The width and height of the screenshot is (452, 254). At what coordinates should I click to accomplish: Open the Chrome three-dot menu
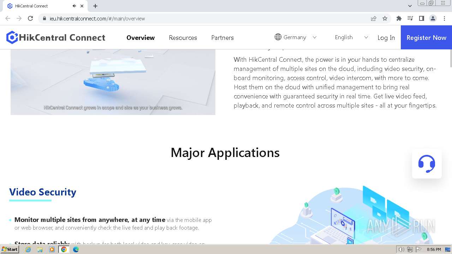[445, 18]
